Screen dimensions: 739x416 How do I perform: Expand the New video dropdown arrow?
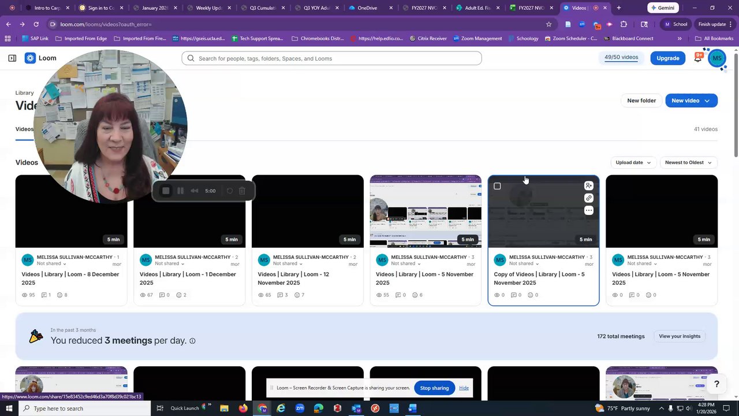[x=707, y=101]
